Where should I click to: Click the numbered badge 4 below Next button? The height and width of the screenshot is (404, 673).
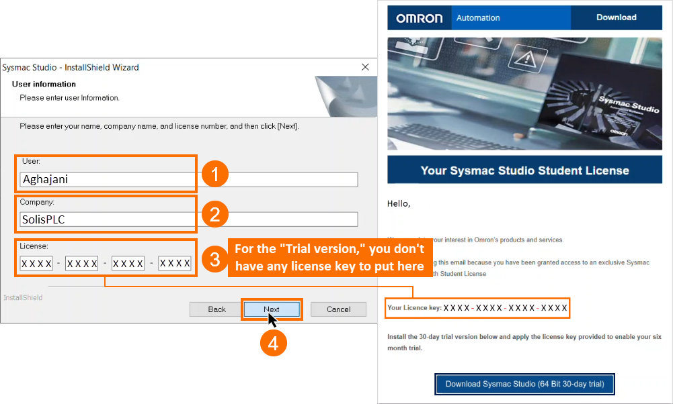273,343
